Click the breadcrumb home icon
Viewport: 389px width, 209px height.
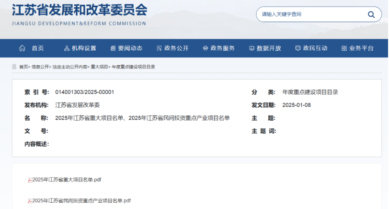click(x=15, y=67)
